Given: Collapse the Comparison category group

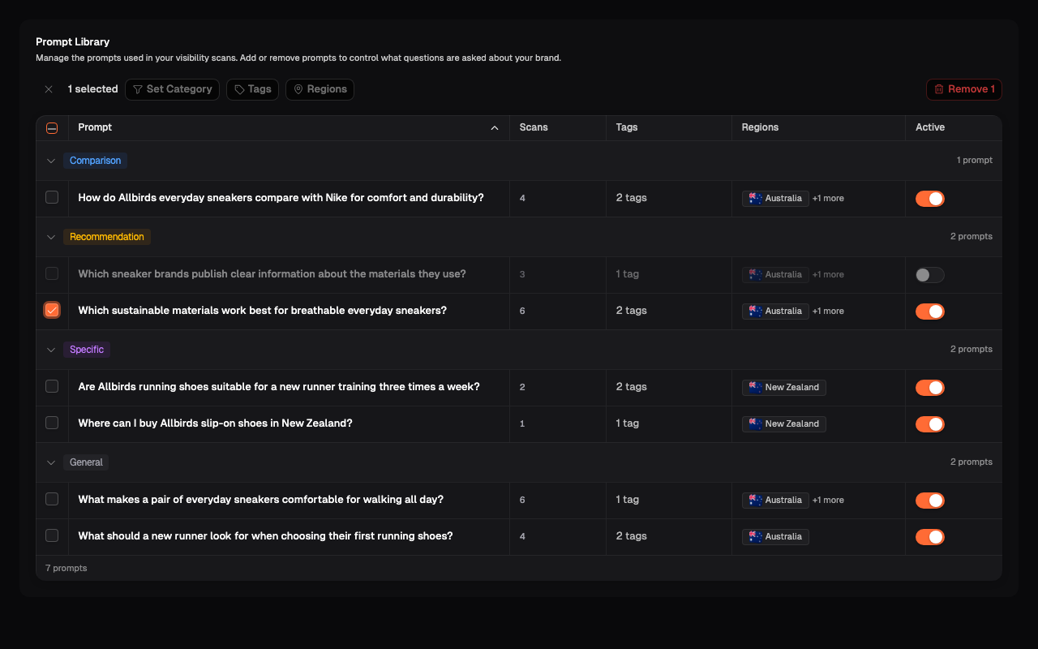Looking at the screenshot, I should point(51,161).
